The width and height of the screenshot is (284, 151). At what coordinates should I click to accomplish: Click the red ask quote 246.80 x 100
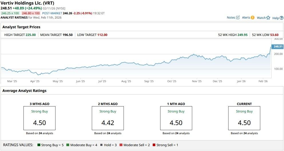pos(31,13)
